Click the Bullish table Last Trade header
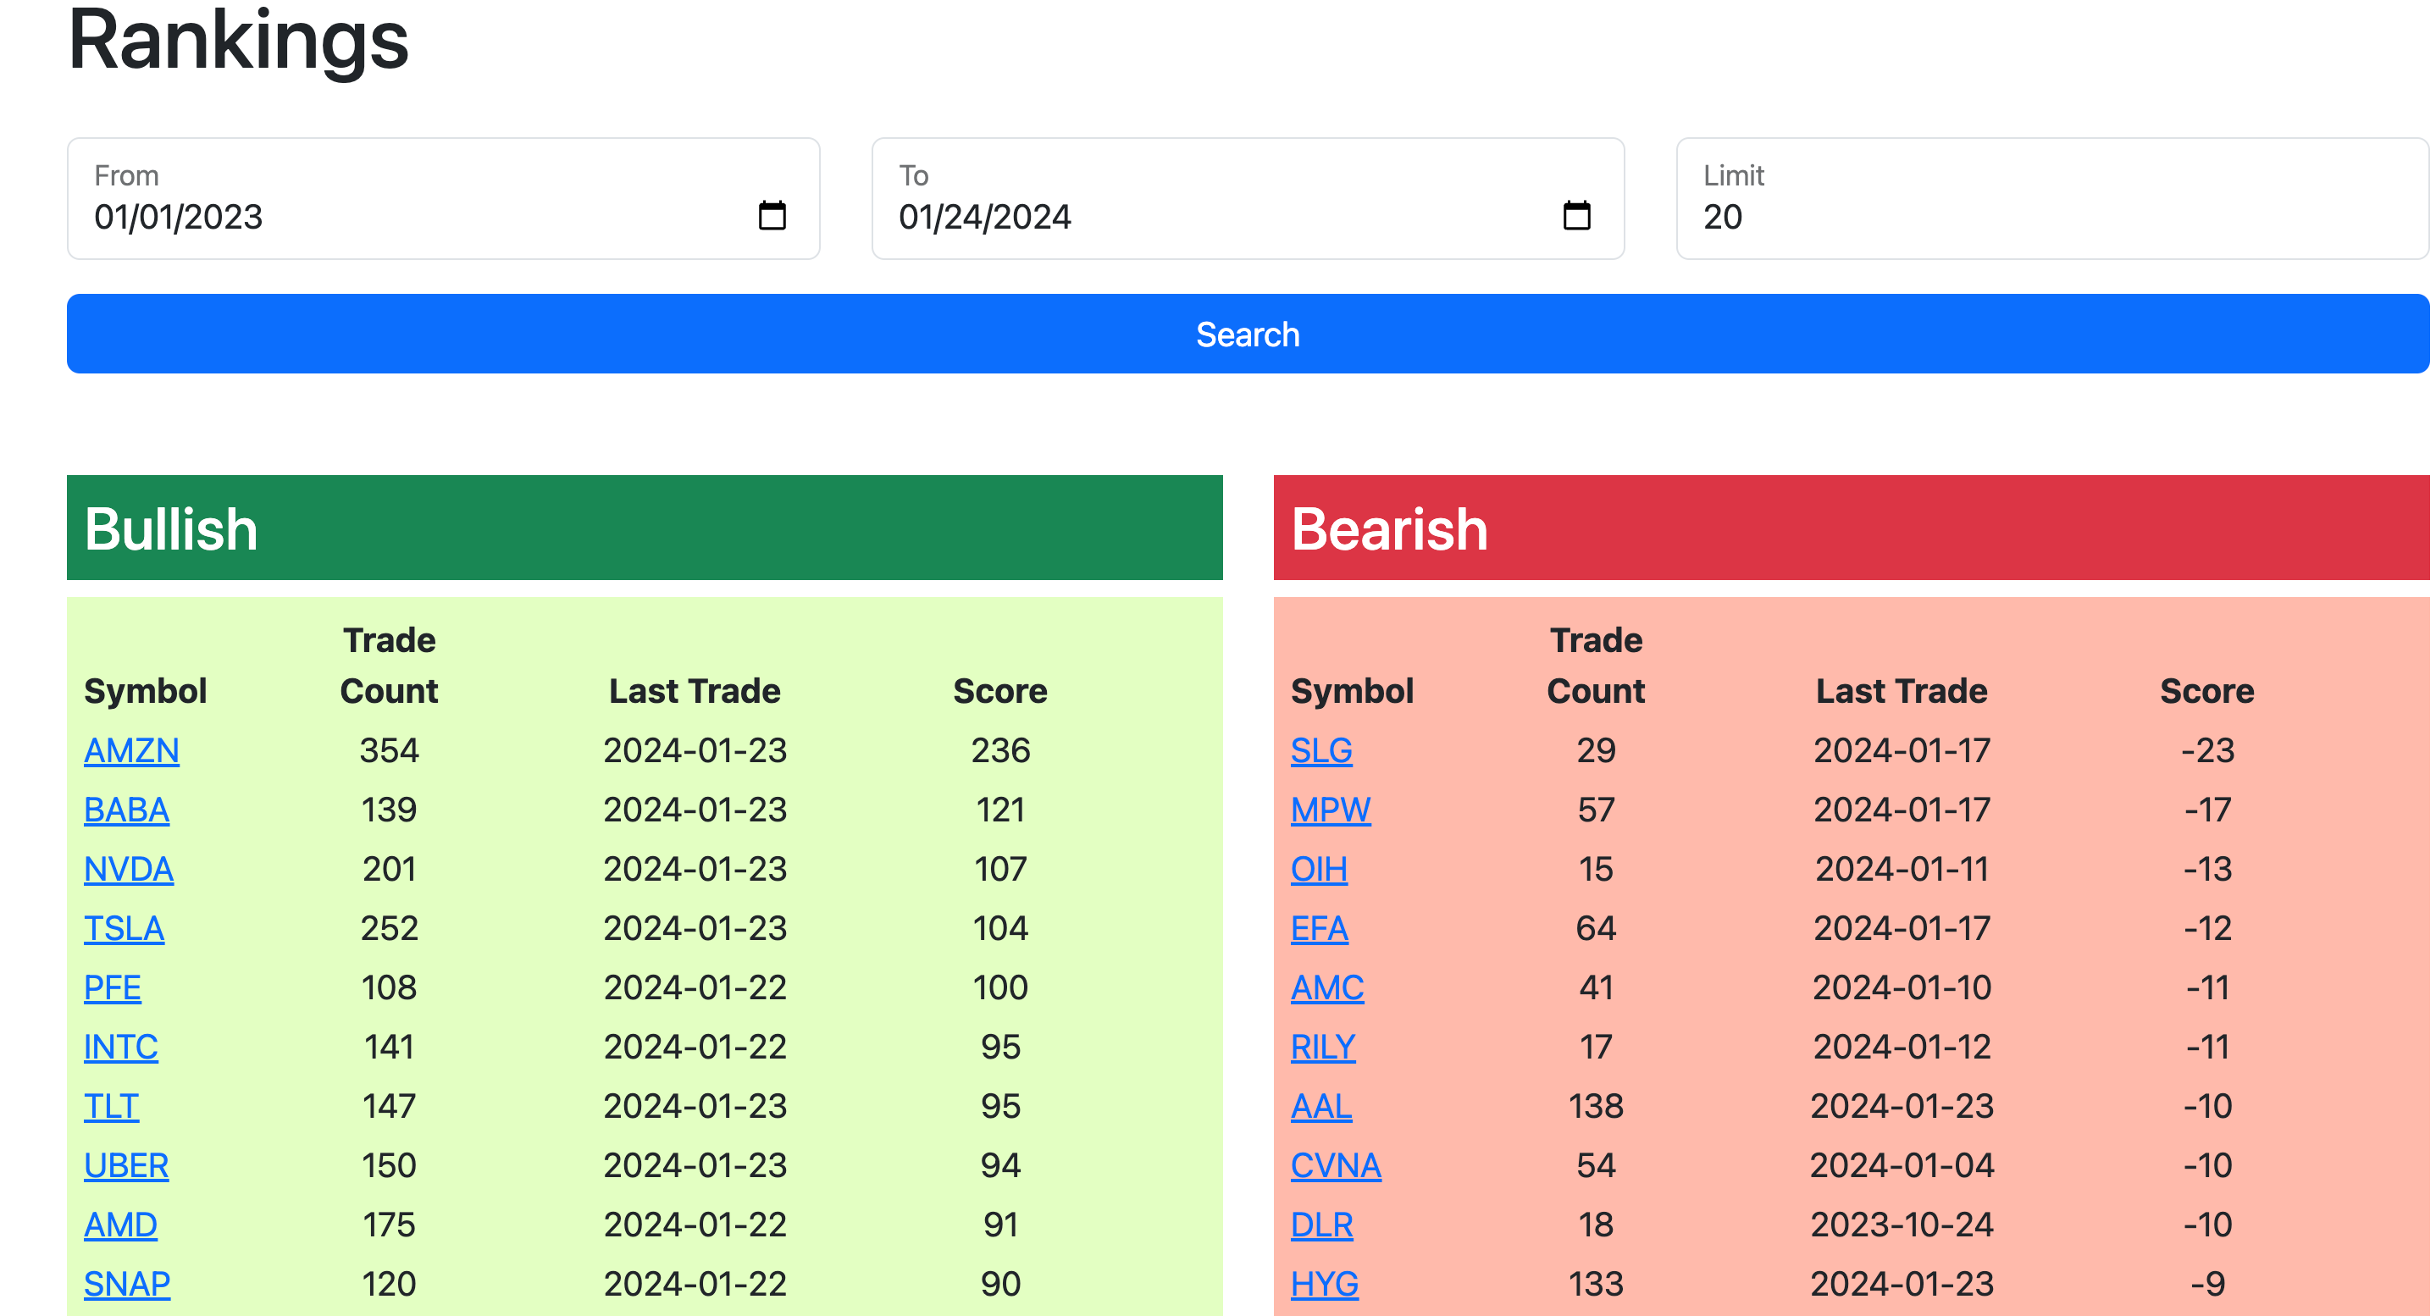This screenshot has width=2436, height=1316. (695, 691)
